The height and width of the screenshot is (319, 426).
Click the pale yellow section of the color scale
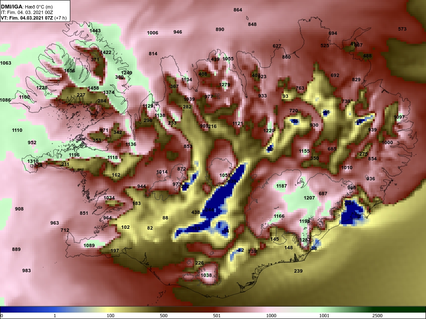pyautogui.click(x=107, y=310)
